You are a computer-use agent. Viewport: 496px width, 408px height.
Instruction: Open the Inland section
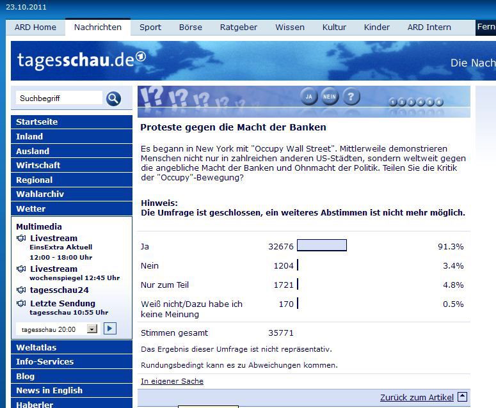click(72, 136)
